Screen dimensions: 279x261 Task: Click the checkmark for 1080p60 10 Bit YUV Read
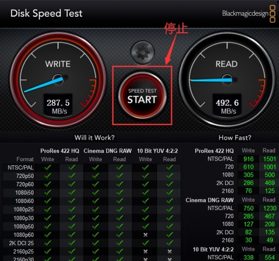(x=170, y=234)
